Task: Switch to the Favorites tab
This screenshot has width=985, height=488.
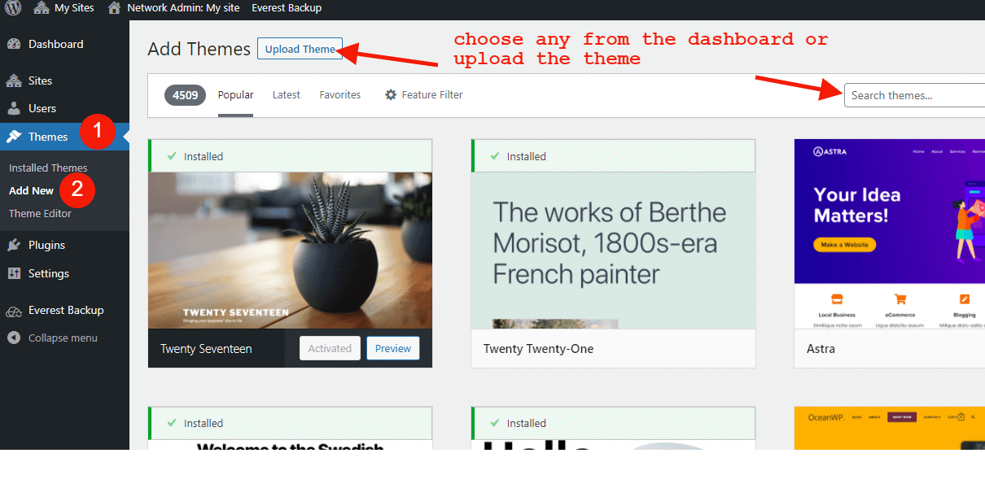Action: [x=339, y=95]
